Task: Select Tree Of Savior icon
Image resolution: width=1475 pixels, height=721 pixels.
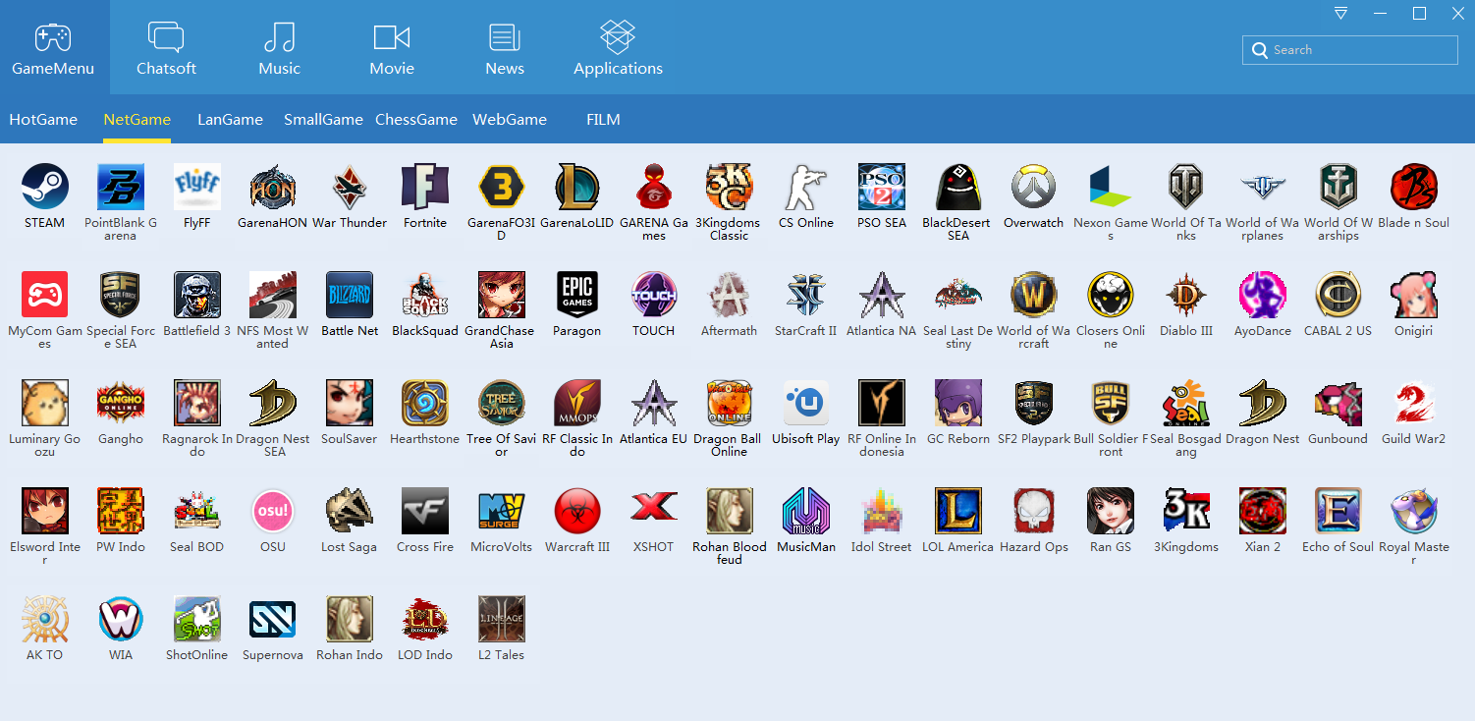Action: pyautogui.click(x=501, y=403)
